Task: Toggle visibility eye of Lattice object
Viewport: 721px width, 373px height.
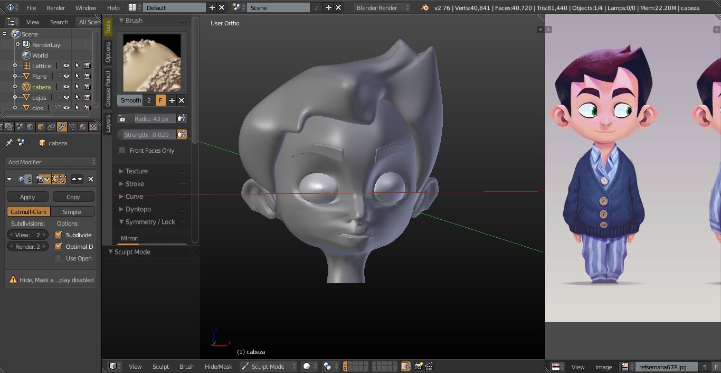Action: [x=67, y=66]
